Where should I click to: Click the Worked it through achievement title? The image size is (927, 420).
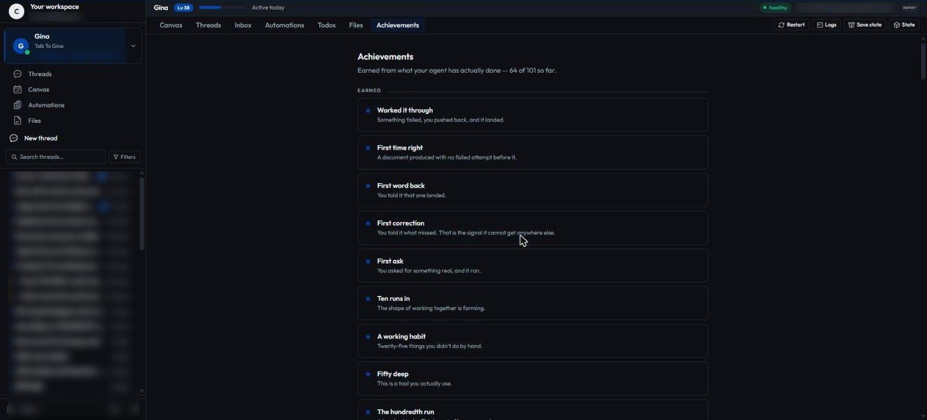click(405, 110)
